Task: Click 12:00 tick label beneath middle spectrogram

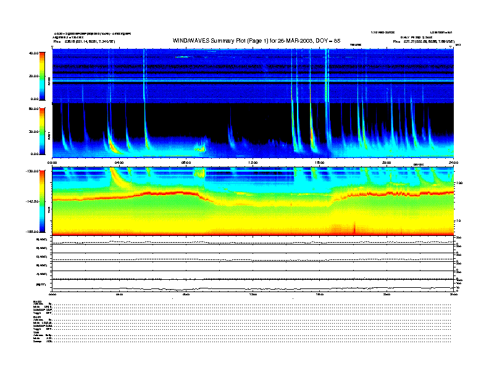Action: click(x=253, y=162)
